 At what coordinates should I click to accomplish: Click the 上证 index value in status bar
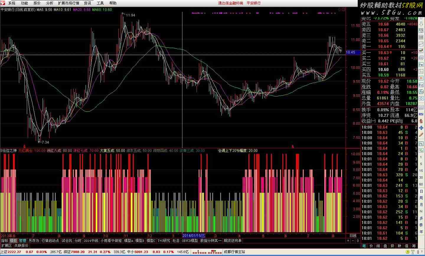pyautogui.click(x=14, y=252)
